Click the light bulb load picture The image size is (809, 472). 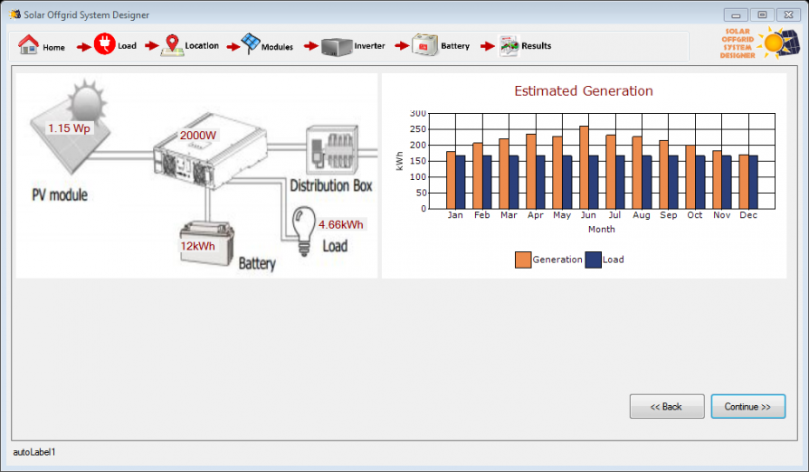click(x=303, y=231)
